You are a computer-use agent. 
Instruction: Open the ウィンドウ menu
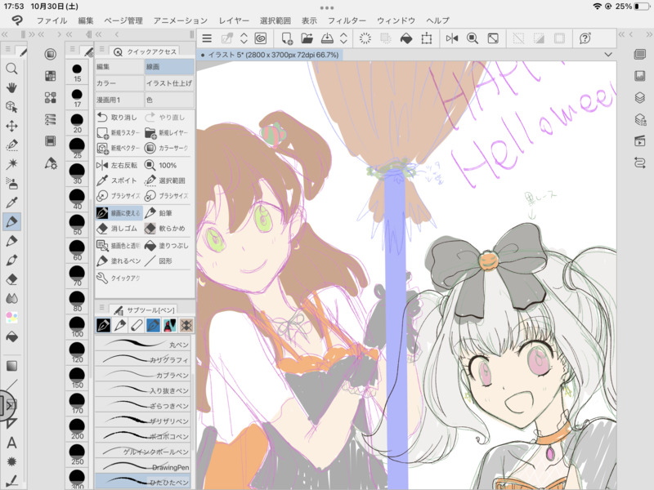click(396, 20)
